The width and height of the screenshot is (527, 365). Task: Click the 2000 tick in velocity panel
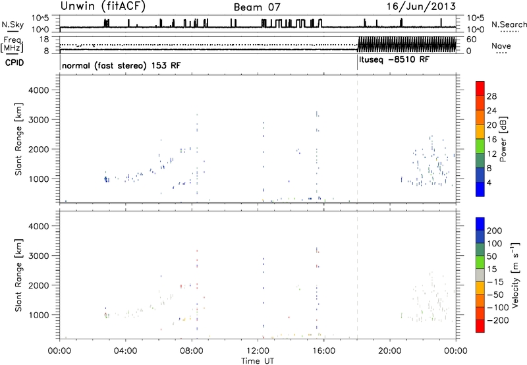tap(38, 285)
